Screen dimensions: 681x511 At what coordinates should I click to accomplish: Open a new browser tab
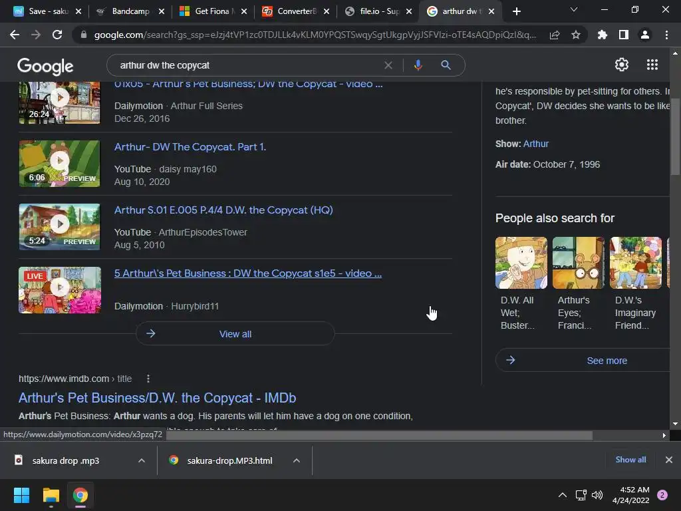[x=516, y=11]
